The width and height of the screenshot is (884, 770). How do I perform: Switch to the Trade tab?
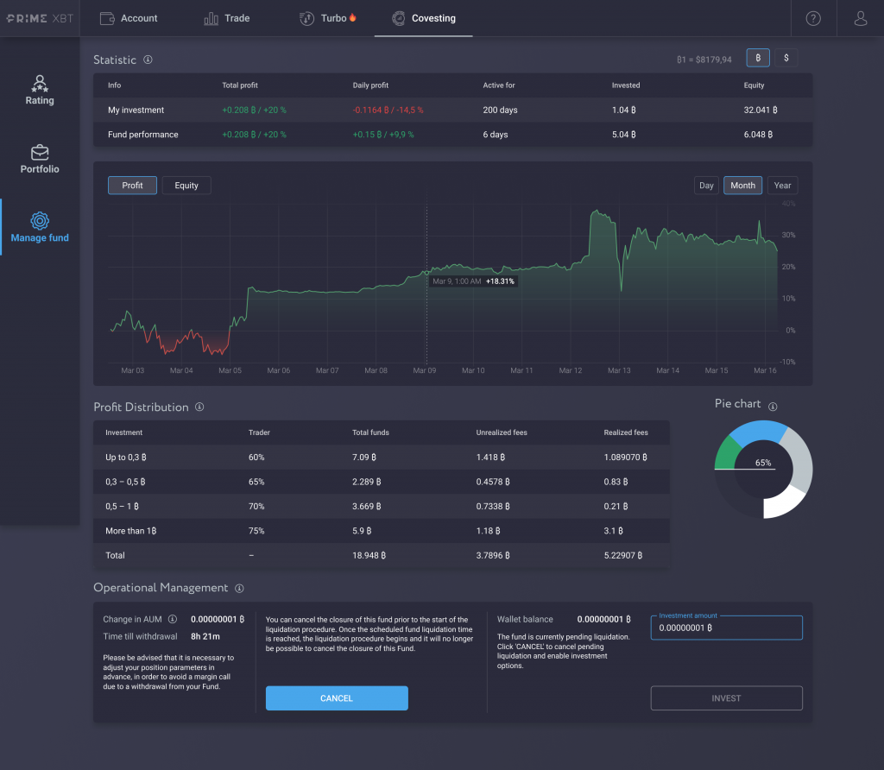tap(226, 17)
